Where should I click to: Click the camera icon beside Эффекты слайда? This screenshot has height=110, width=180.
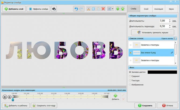click(x=54, y=9)
